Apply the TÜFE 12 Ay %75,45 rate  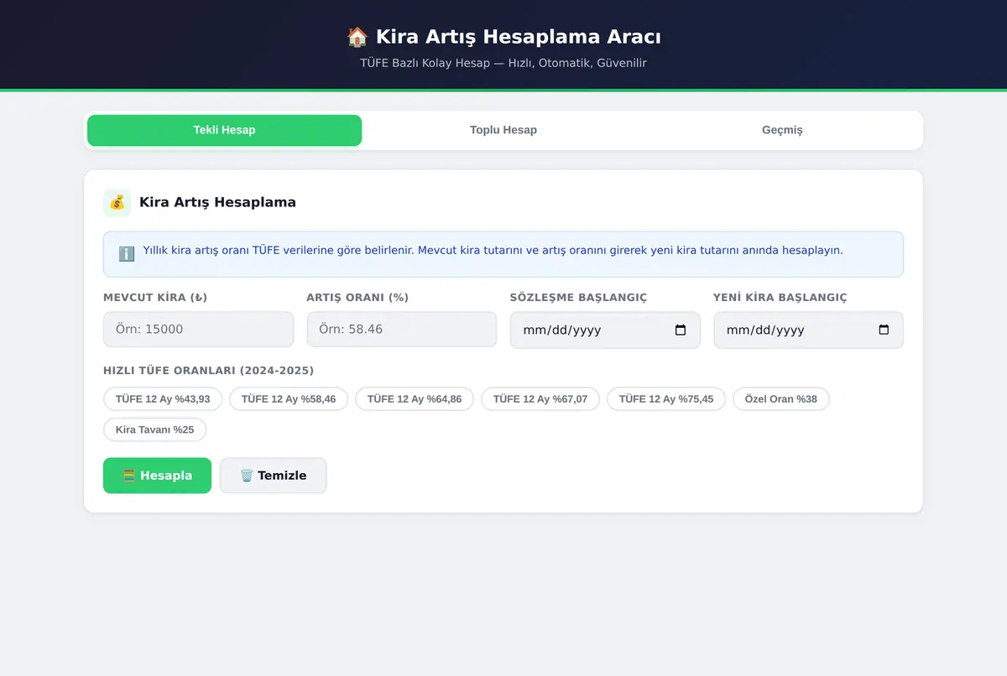[x=666, y=399]
